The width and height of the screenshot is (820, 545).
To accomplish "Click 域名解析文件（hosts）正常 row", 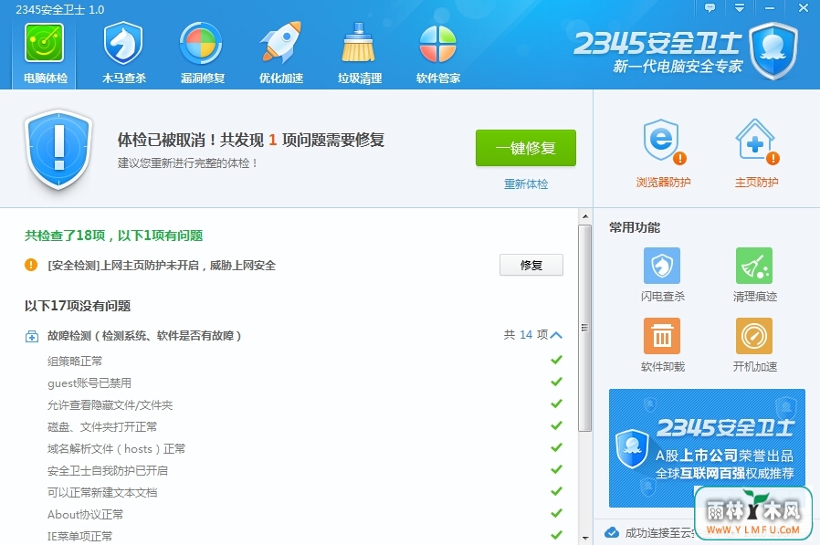I will [x=305, y=448].
